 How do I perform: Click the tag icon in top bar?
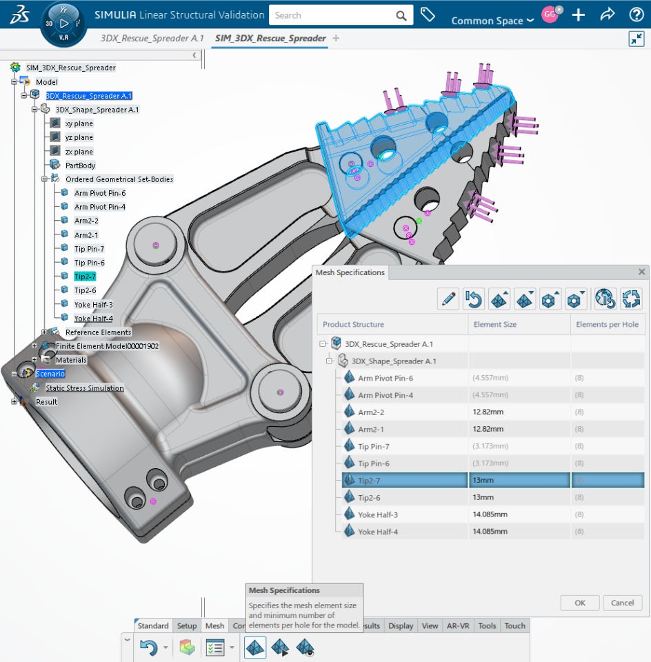pos(428,14)
